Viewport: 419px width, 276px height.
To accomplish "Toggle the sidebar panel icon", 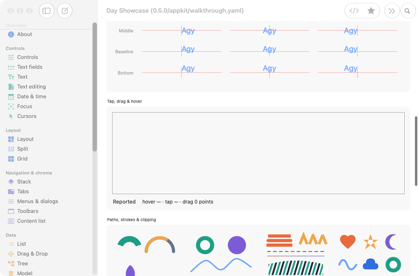I will point(47,11).
